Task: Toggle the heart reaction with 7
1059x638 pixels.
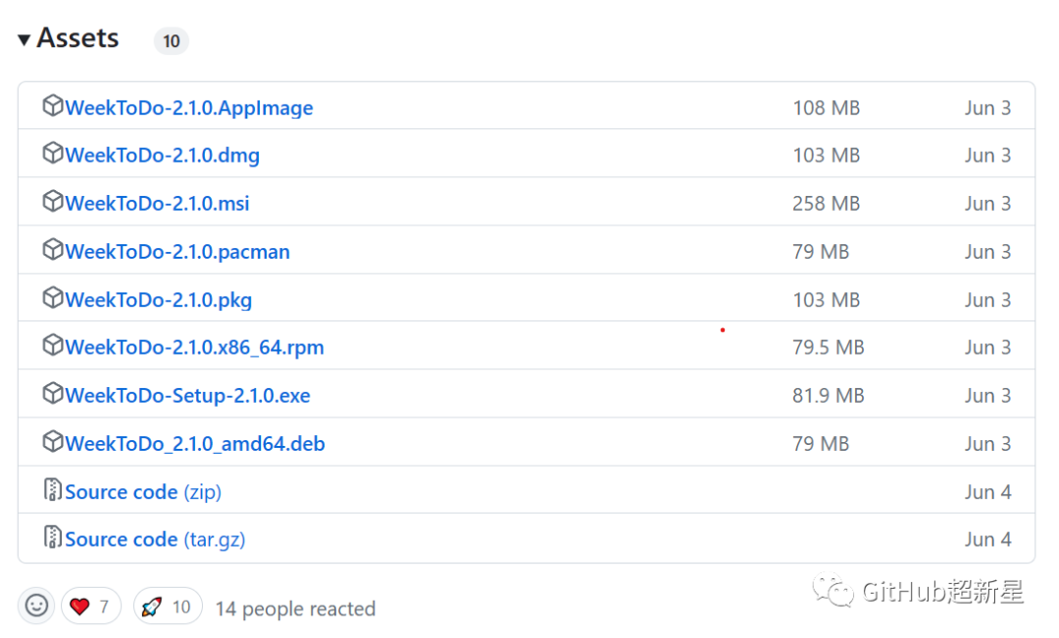Action: [x=91, y=607]
